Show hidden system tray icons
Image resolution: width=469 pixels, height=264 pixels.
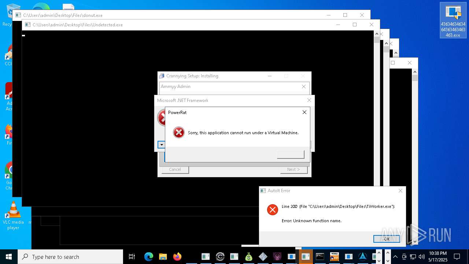click(395, 257)
